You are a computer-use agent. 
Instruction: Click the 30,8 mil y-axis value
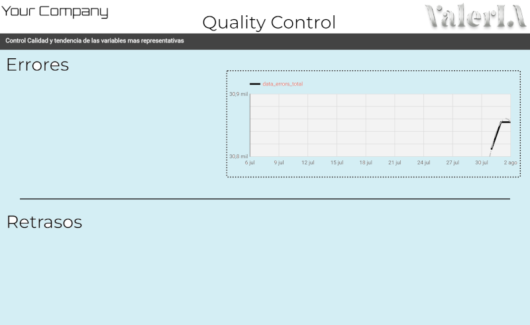pos(238,156)
